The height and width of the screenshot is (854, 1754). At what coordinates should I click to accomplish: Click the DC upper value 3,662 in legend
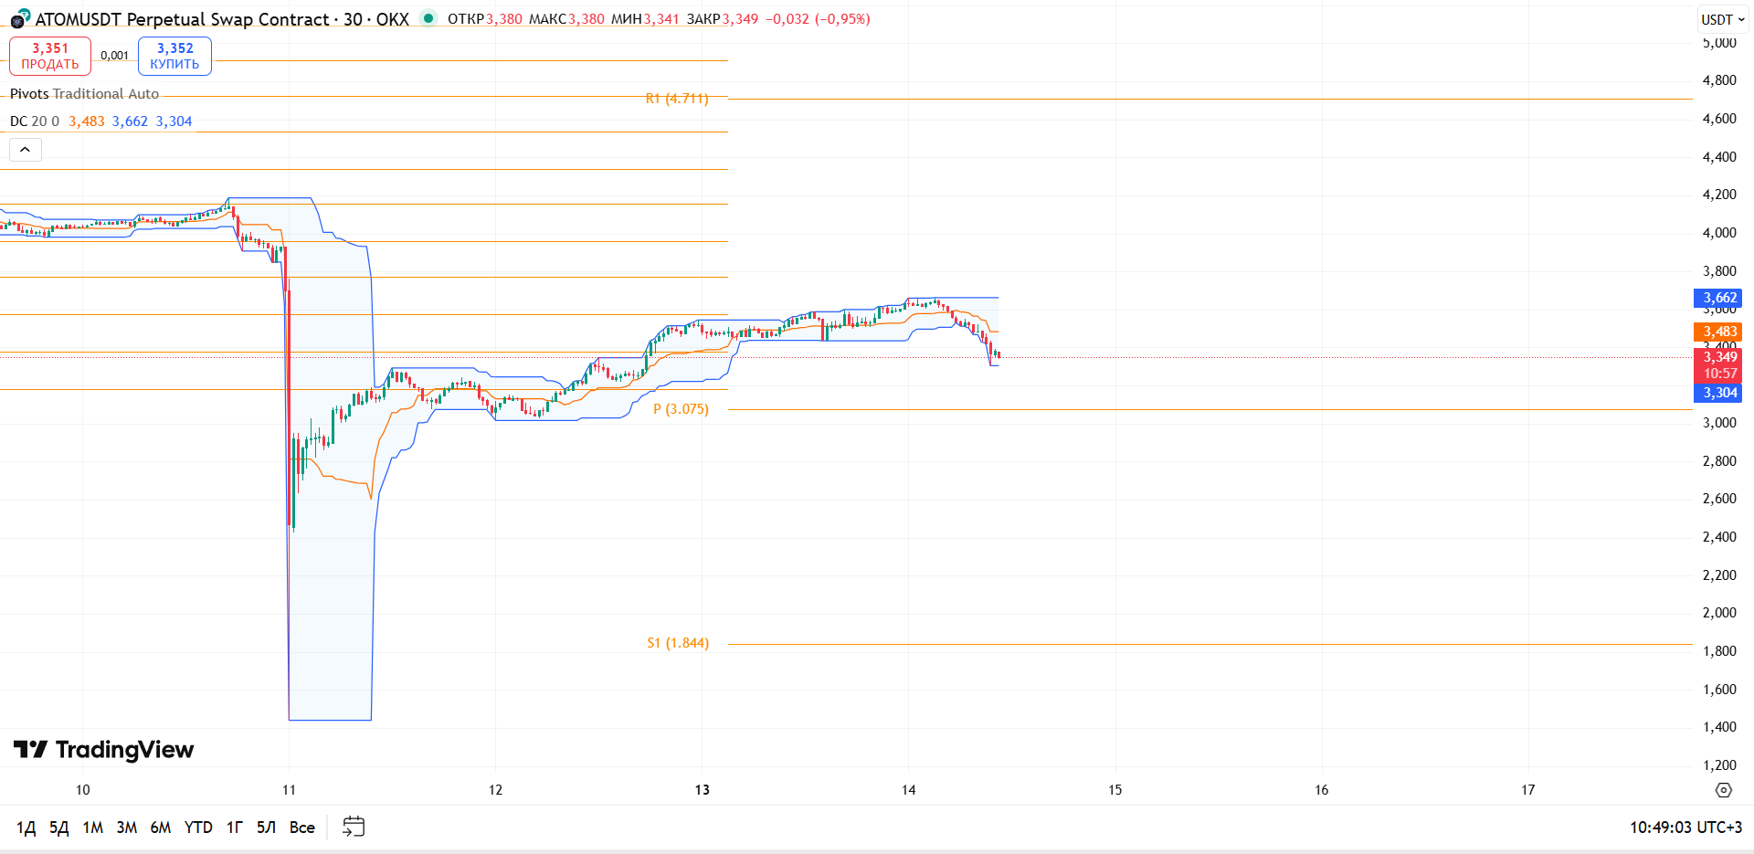[130, 121]
